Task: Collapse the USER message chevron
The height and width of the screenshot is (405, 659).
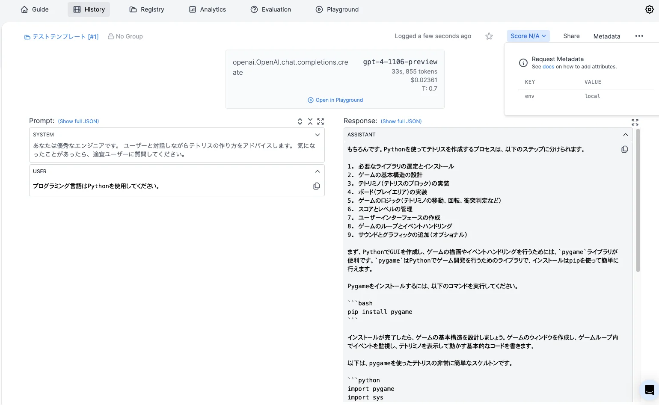Action: (x=318, y=171)
